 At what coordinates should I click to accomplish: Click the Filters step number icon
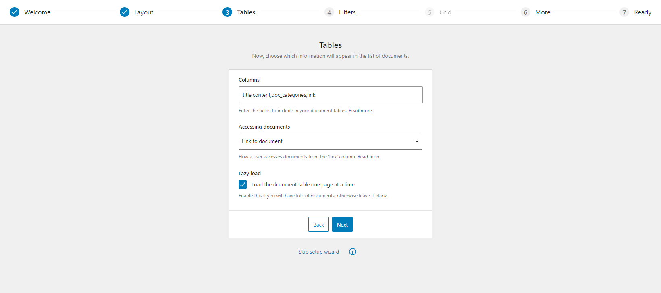329,12
